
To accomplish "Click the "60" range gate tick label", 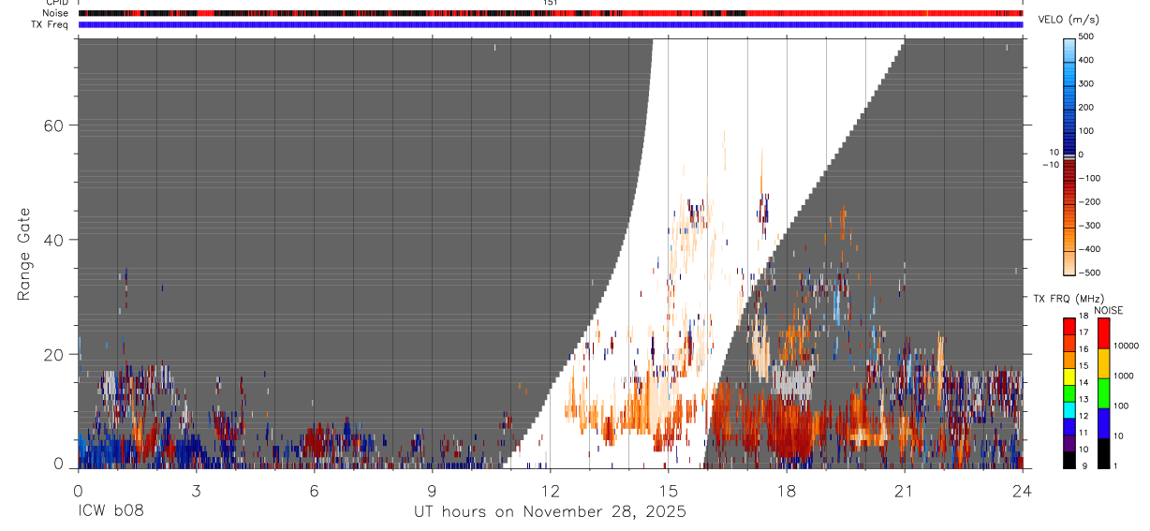I will (53, 125).
